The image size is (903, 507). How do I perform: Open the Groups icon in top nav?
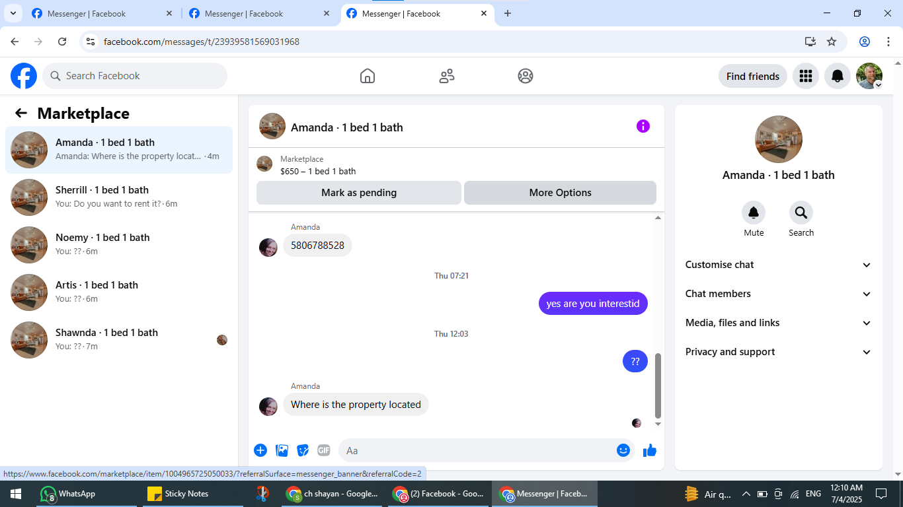click(526, 76)
